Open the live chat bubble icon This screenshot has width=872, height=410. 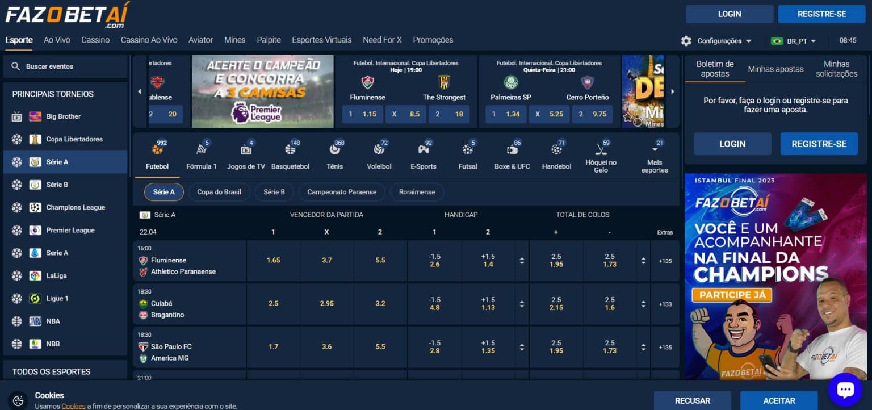[x=845, y=390]
